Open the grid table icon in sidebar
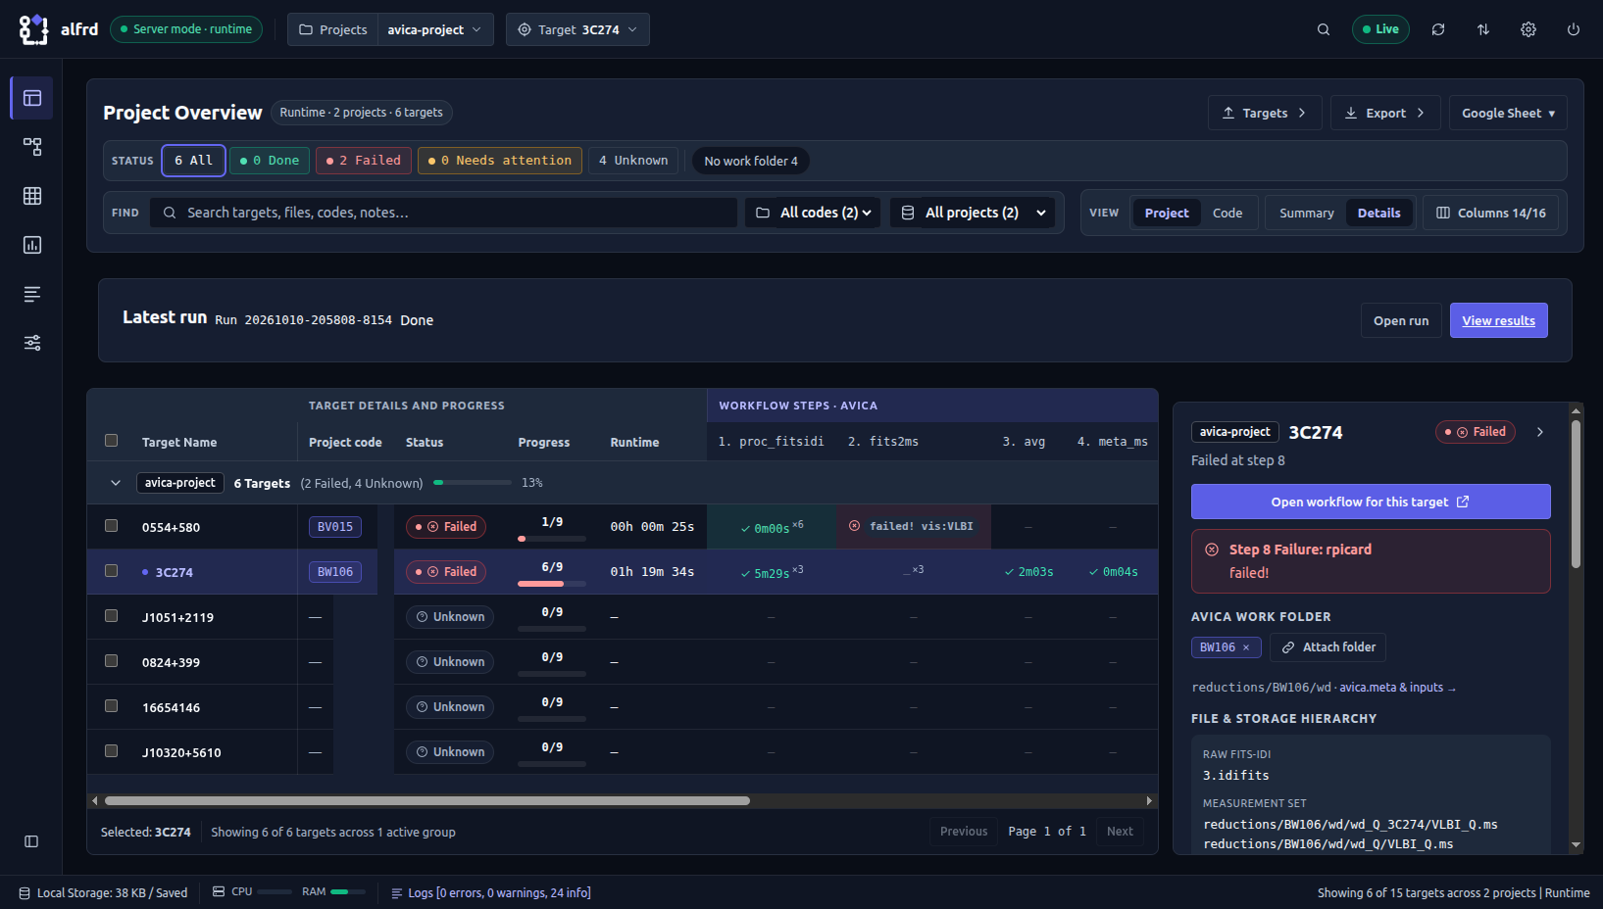Viewport: 1603px width, 909px height. [x=32, y=196]
